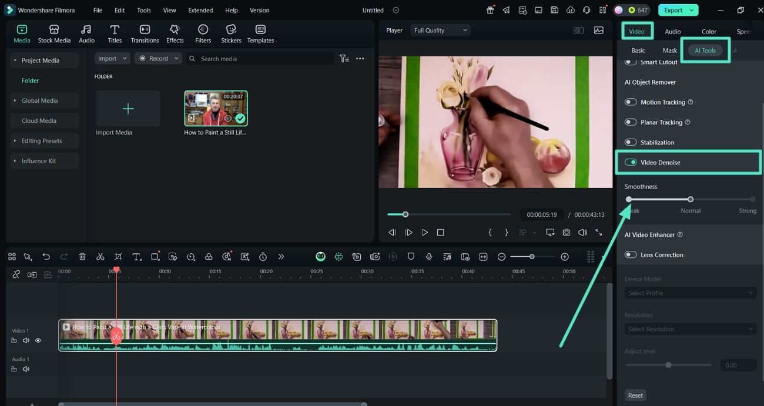Screen dimensions: 764x406
Task: Set Smoothness slider to Strong
Action: click(753, 199)
